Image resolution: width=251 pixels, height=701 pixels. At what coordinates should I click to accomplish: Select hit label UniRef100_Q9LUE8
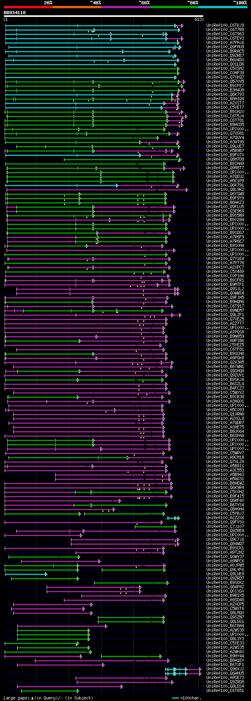pos(225,574)
